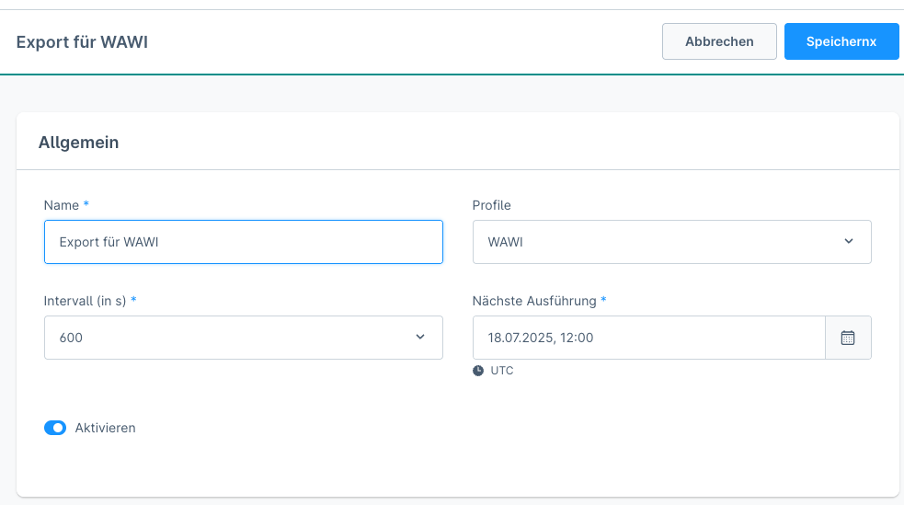Toggle the Aktivieren switch
Viewport: 904px width, 505px height.
pos(55,428)
